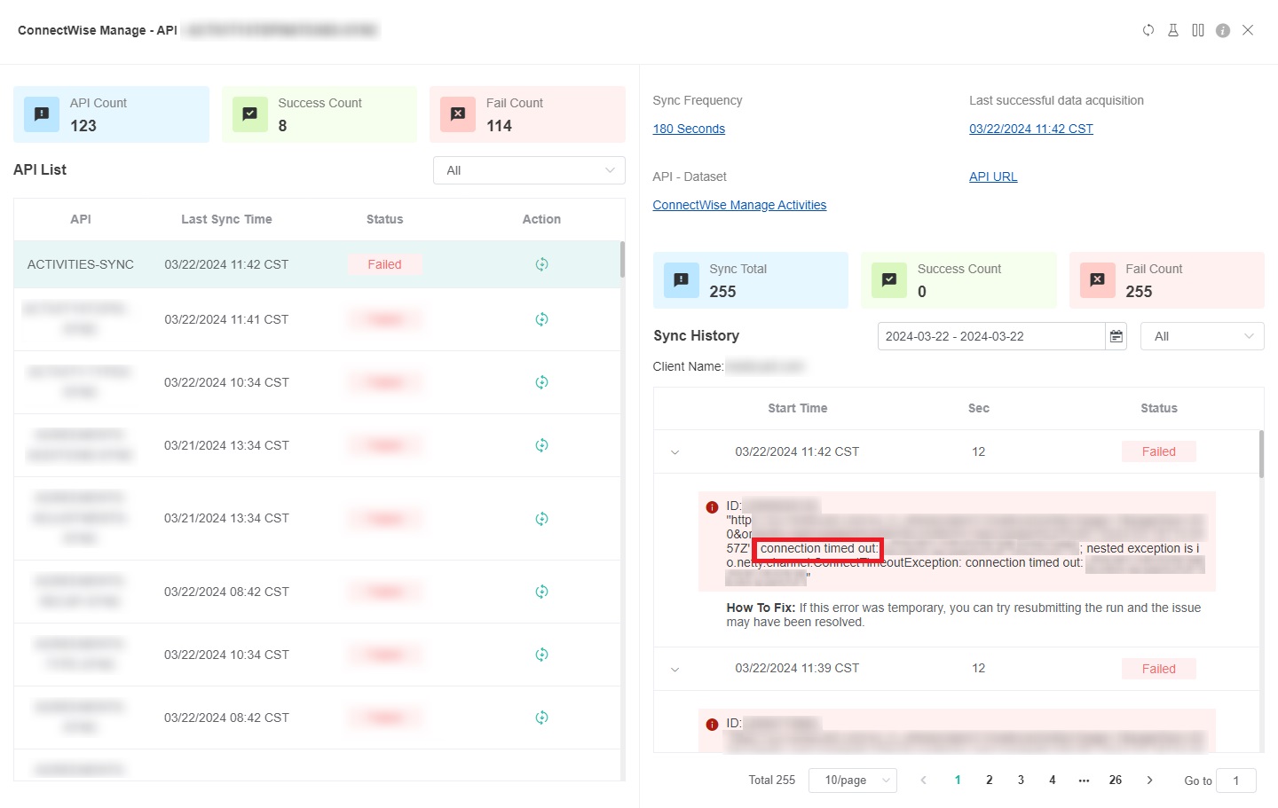This screenshot has height=808, width=1278.
Task: Open the ConnectWise Manage Activities dataset link
Action: (739, 205)
